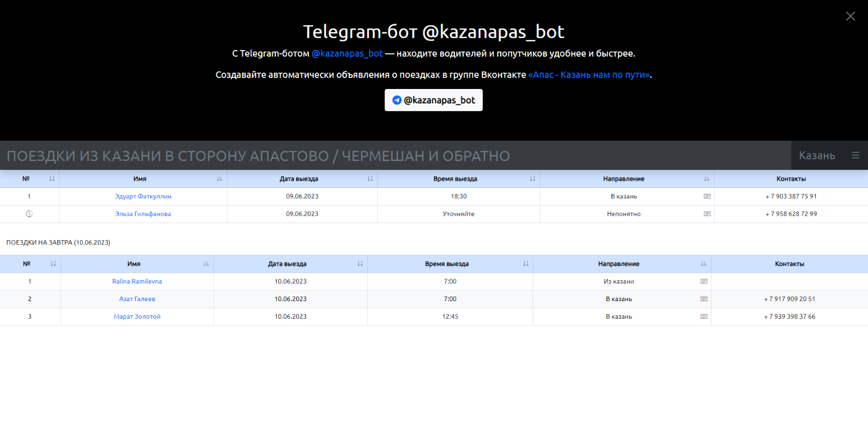Screen dimensions: 868x433
Task: Click Контакты header in tomorrow table
Action: coord(789,264)
